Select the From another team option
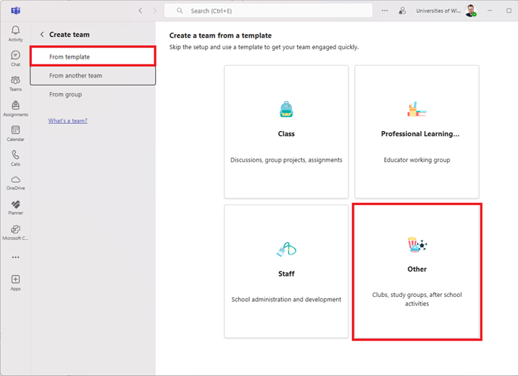The height and width of the screenshot is (376, 518). (93, 75)
